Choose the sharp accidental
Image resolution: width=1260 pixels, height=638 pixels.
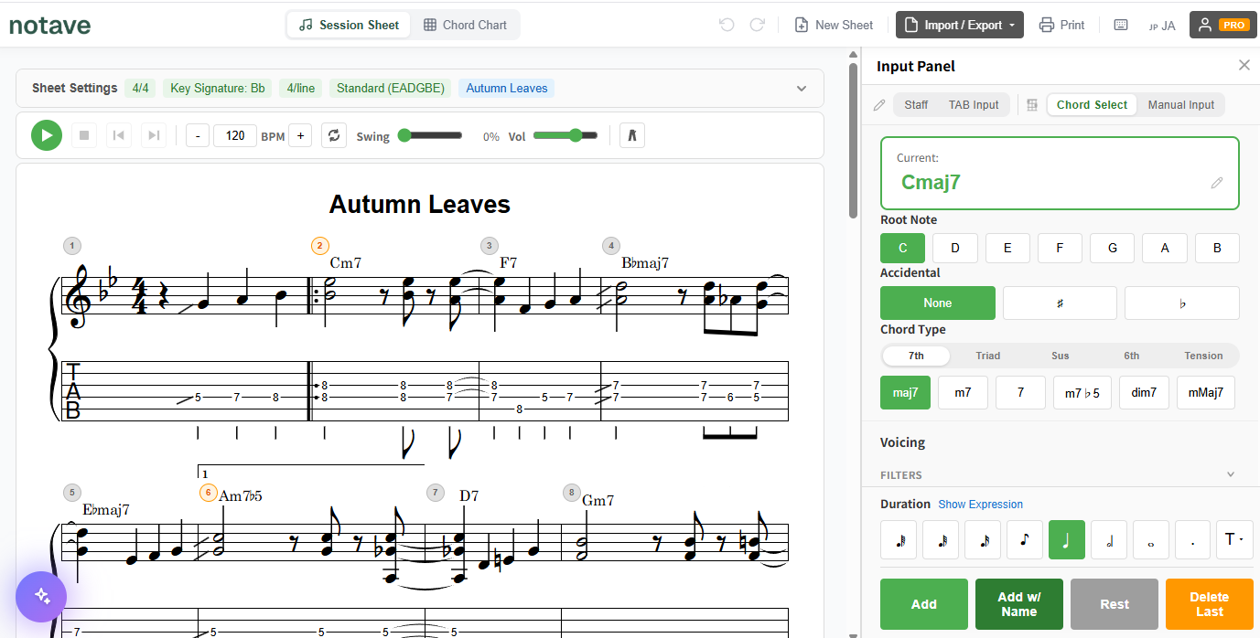[x=1060, y=303]
